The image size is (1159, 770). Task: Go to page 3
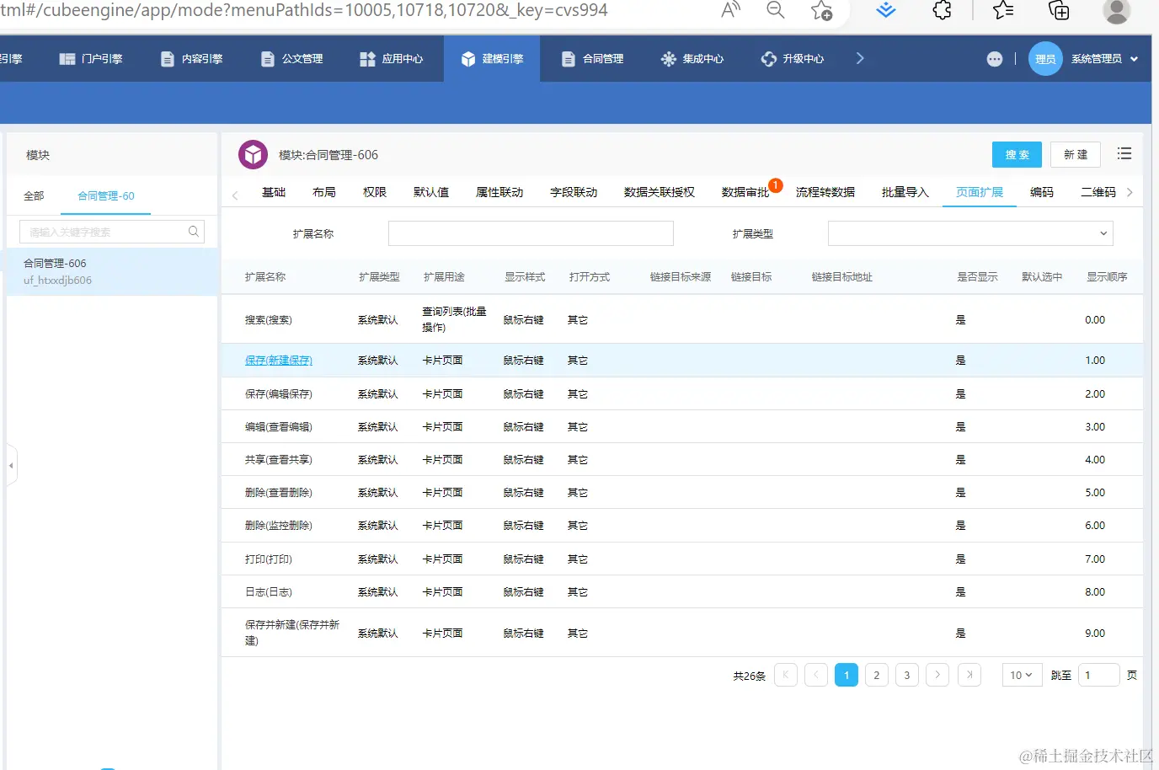907,675
